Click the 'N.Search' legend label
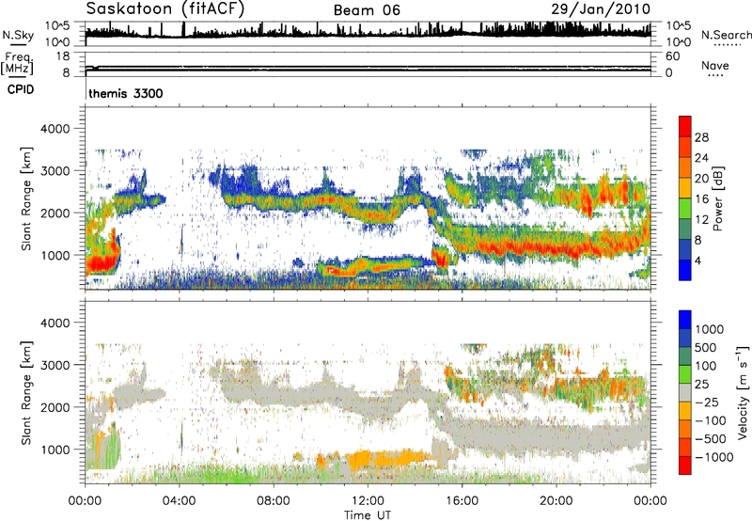This screenshot has width=752, height=521. (726, 35)
